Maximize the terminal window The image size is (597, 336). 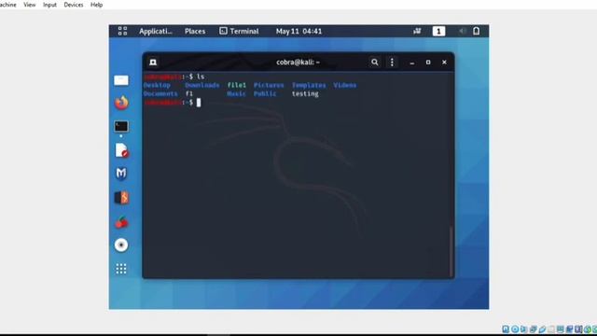pos(428,63)
